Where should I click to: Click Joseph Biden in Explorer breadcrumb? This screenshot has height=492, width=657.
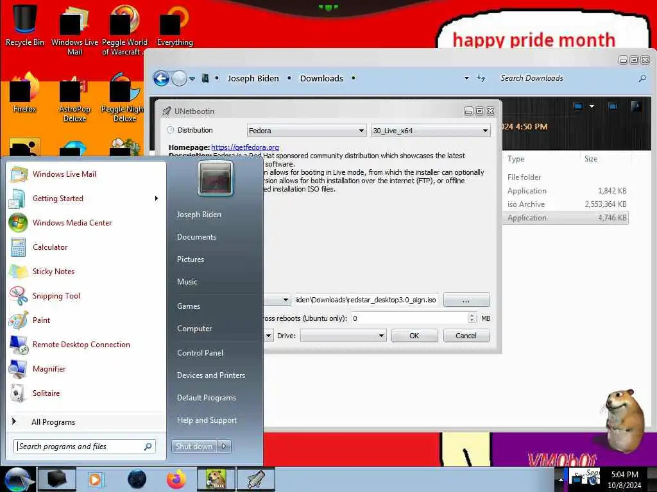pos(253,78)
